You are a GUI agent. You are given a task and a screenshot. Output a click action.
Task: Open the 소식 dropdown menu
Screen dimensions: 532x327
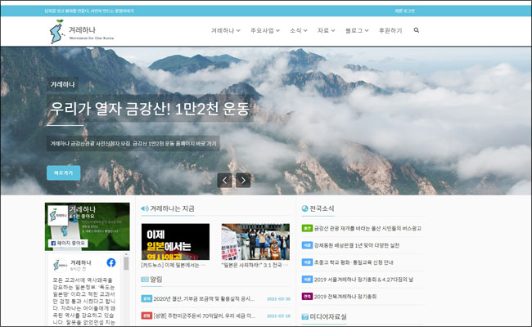pyautogui.click(x=299, y=30)
